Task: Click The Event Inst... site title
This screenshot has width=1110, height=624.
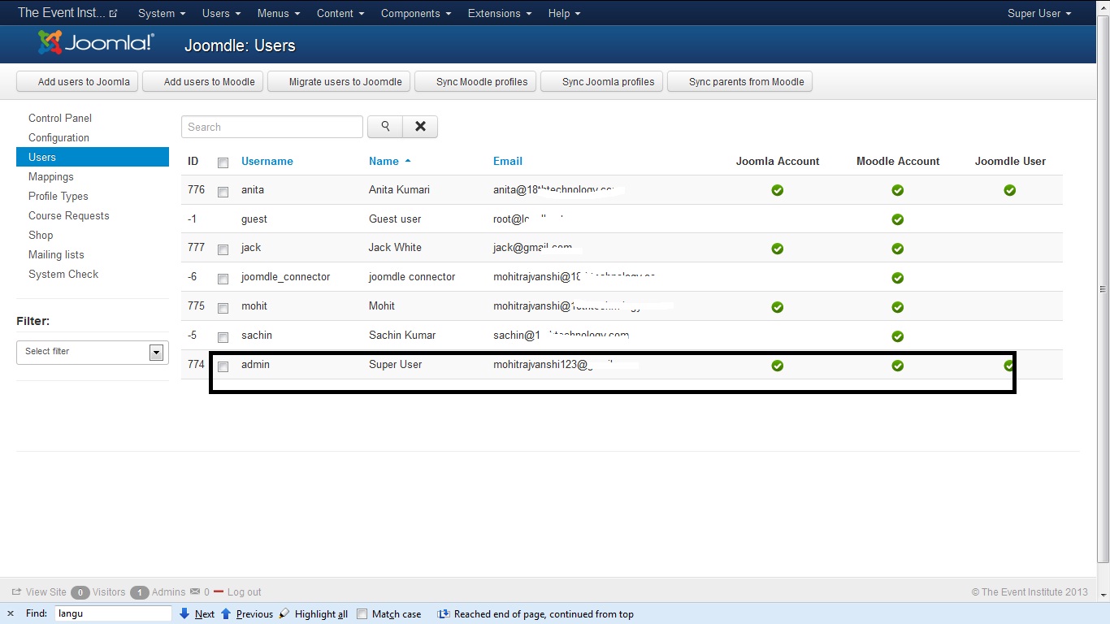Action: [61, 13]
